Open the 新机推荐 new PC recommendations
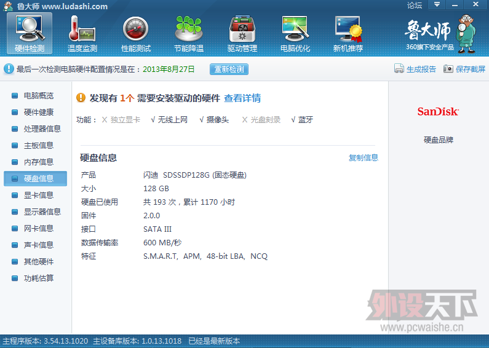The image size is (489, 348). pos(348,34)
